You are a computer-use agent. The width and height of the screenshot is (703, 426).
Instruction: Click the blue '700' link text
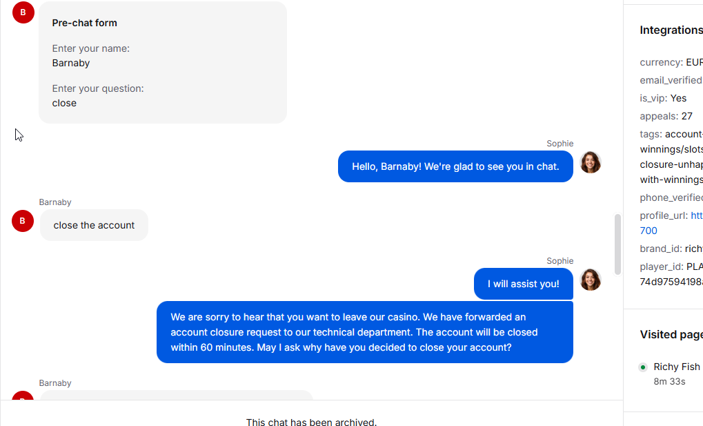click(648, 231)
